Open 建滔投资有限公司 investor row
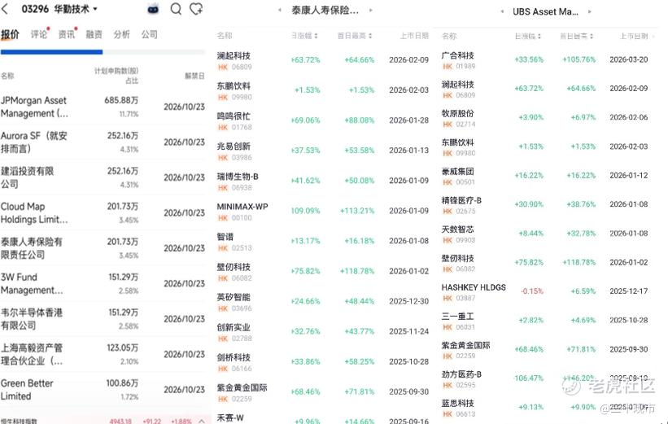 point(103,177)
